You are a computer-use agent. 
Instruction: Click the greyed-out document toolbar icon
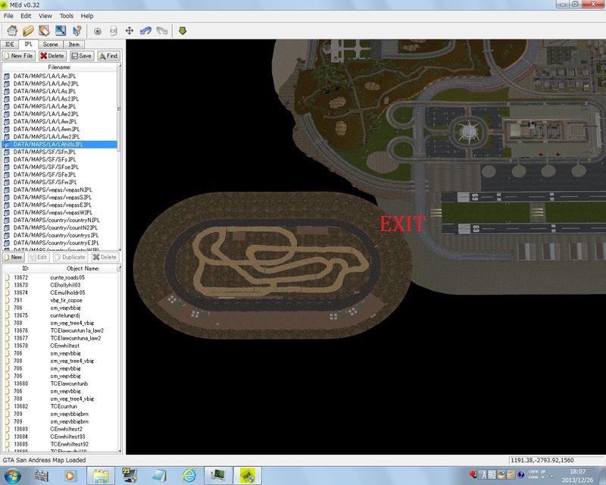tap(113, 31)
